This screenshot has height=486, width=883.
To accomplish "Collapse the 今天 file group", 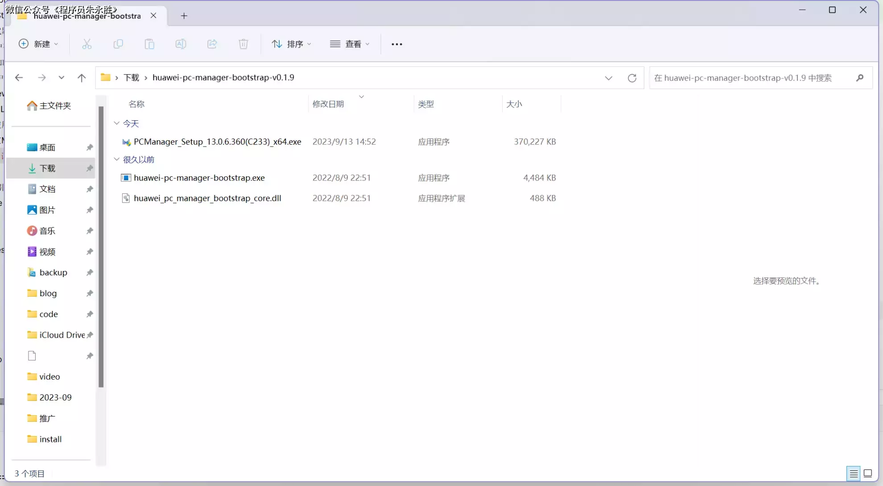I will (x=117, y=123).
